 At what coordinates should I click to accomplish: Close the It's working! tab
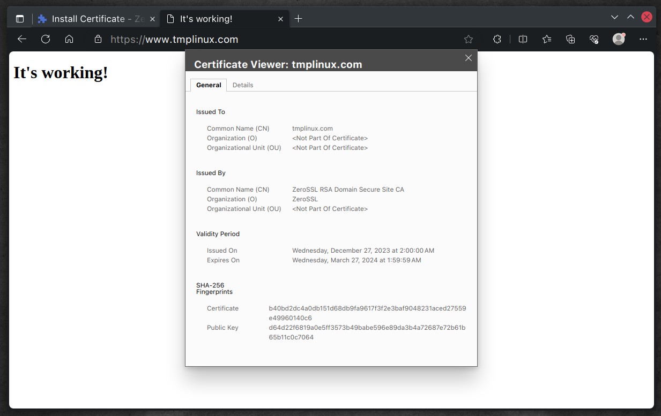[280, 19]
